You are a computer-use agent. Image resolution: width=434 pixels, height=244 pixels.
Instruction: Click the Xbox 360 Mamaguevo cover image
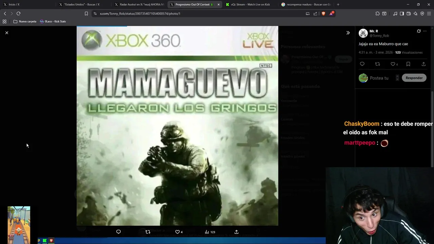(177, 126)
